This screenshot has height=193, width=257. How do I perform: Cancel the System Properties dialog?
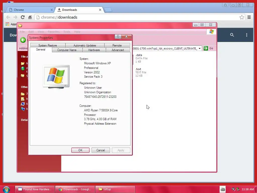point(101,150)
